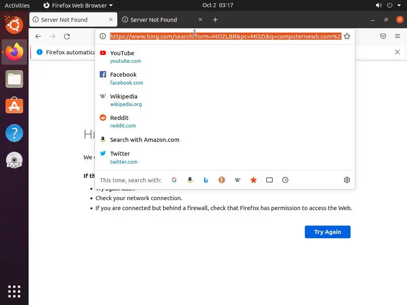
Task: Reload the current page
Action: coord(67,36)
